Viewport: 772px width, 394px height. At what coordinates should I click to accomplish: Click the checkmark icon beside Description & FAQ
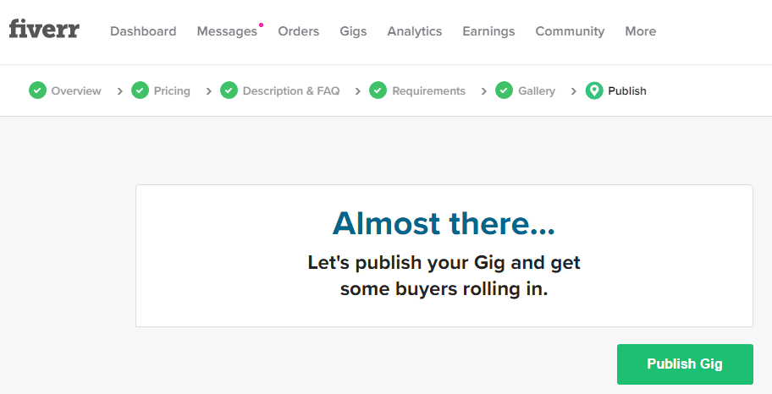tap(229, 90)
